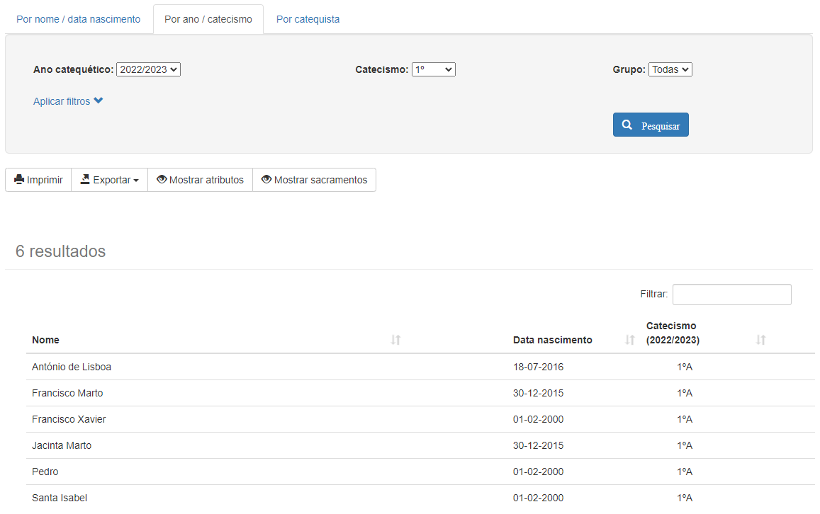Click the export icon on Exportar
Image resolution: width=820 pixels, height=514 pixels.
click(85, 180)
